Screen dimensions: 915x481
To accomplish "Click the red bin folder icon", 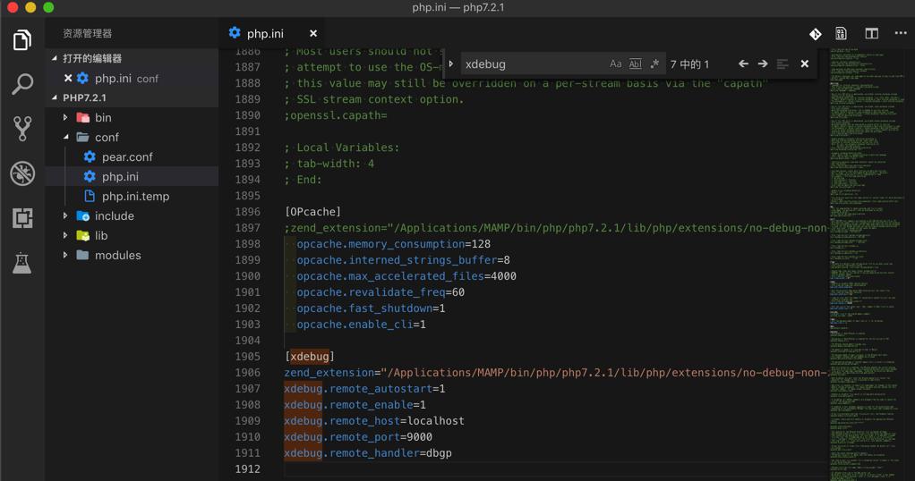I will [83, 117].
